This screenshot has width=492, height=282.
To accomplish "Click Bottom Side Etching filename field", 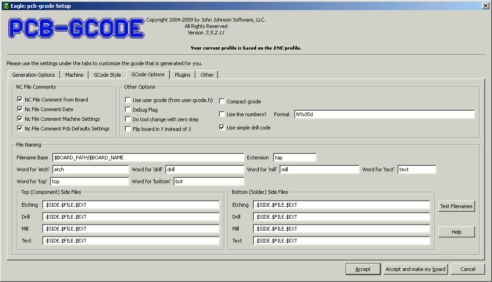I will (341, 205).
